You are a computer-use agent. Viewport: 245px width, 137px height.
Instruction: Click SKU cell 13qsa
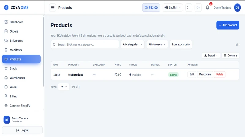[57, 75]
